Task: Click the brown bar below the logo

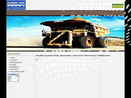Action: (x=65, y=13)
